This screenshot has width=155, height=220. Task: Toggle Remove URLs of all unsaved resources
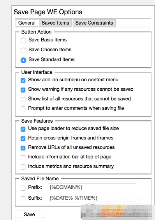[x=23, y=148]
